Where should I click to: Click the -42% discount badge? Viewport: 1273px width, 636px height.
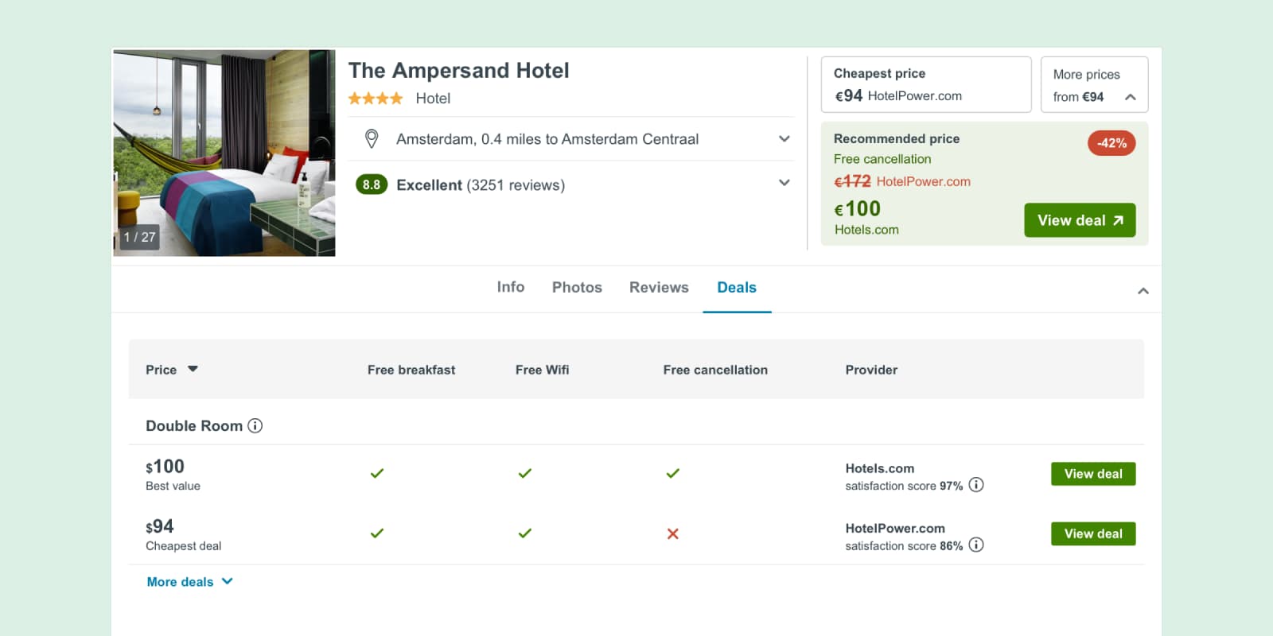click(x=1111, y=143)
